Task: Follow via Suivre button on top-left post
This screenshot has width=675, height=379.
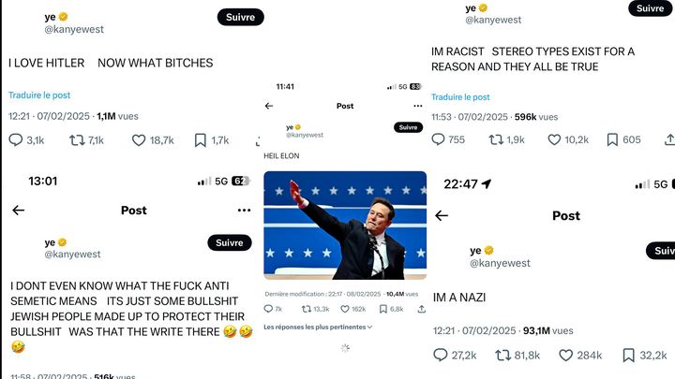Action: point(240,17)
